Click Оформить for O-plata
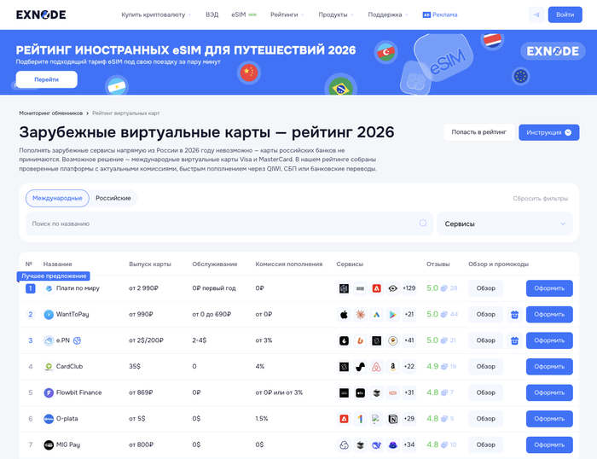597x459 pixels. (x=549, y=419)
